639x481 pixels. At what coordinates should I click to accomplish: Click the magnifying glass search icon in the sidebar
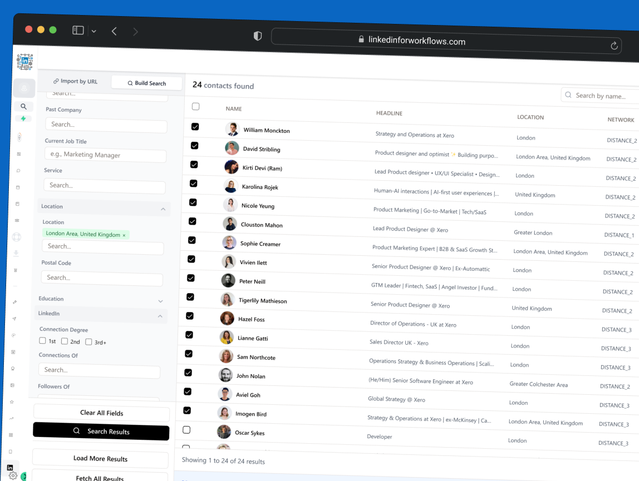(x=23, y=106)
